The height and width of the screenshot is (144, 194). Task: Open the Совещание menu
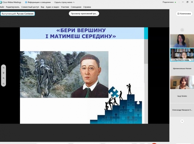(76, 7)
